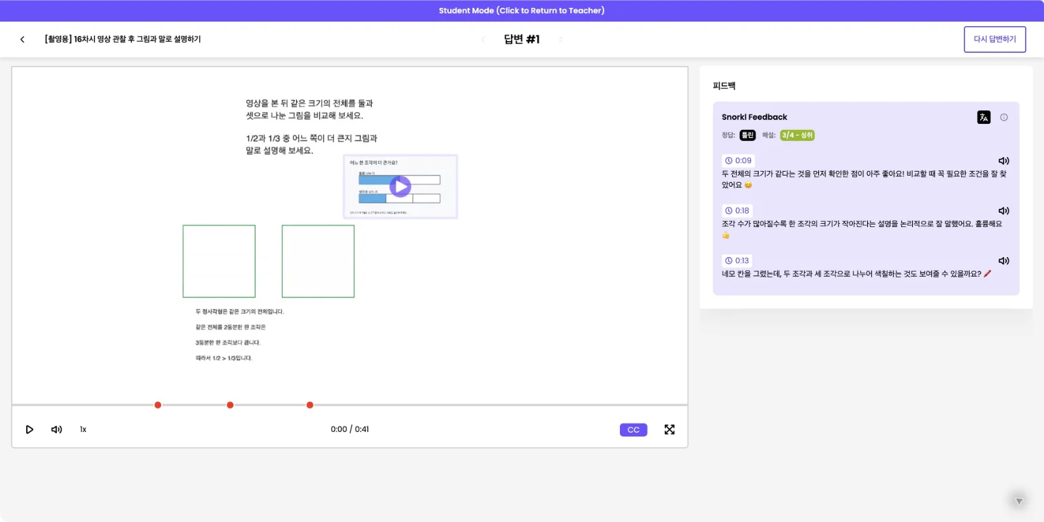1044x522 pixels.
Task: Jump to the 0:18 feedback timestamp
Action: pyautogui.click(x=737, y=211)
